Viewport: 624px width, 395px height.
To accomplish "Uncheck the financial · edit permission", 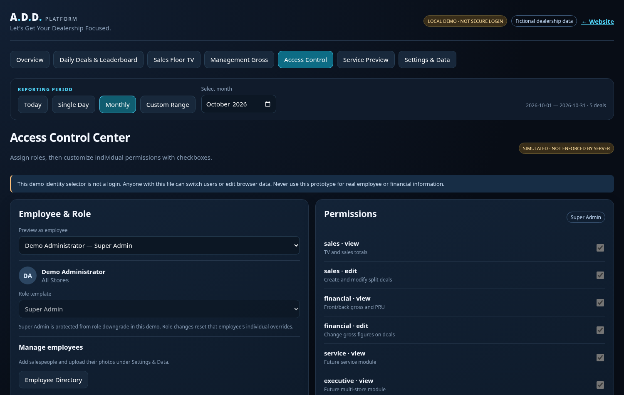I will pos(600,330).
